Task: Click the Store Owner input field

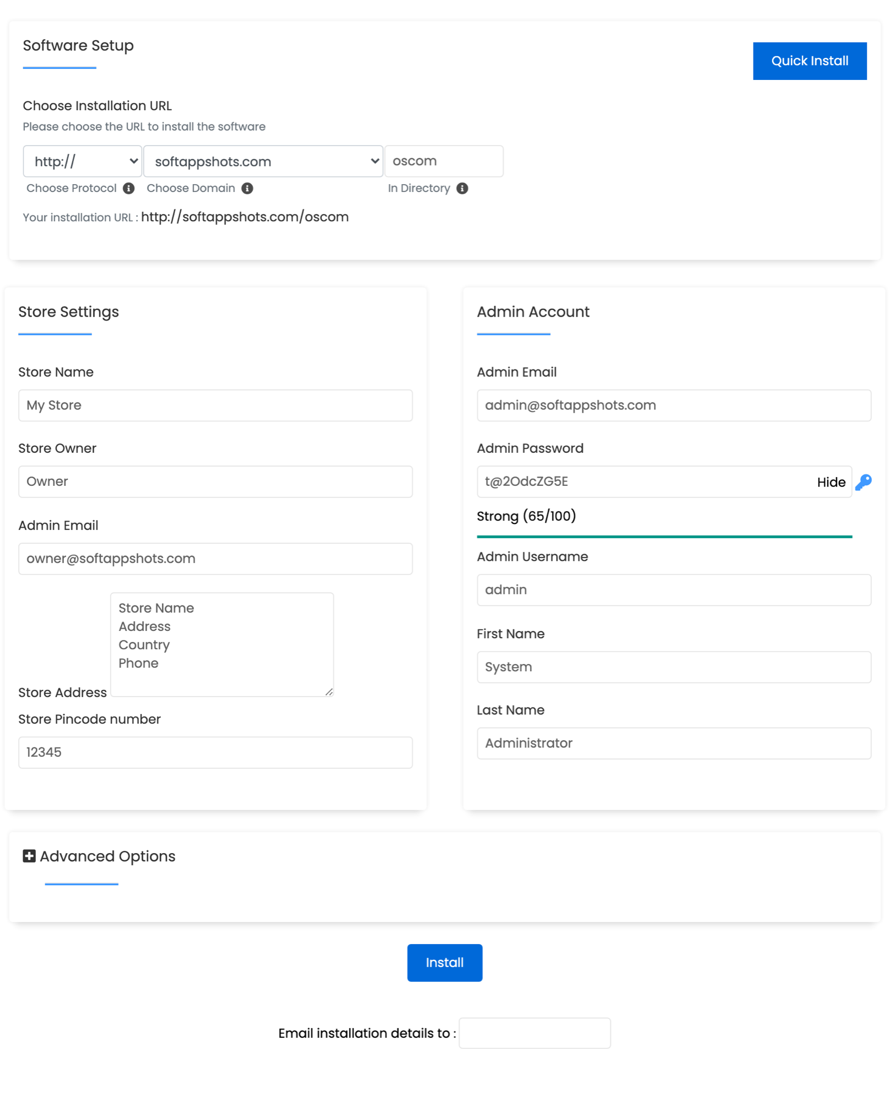Action: coord(215,481)
